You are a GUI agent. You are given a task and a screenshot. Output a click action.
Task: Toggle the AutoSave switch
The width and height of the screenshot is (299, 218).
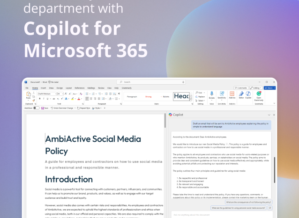[x=37, y=108]
